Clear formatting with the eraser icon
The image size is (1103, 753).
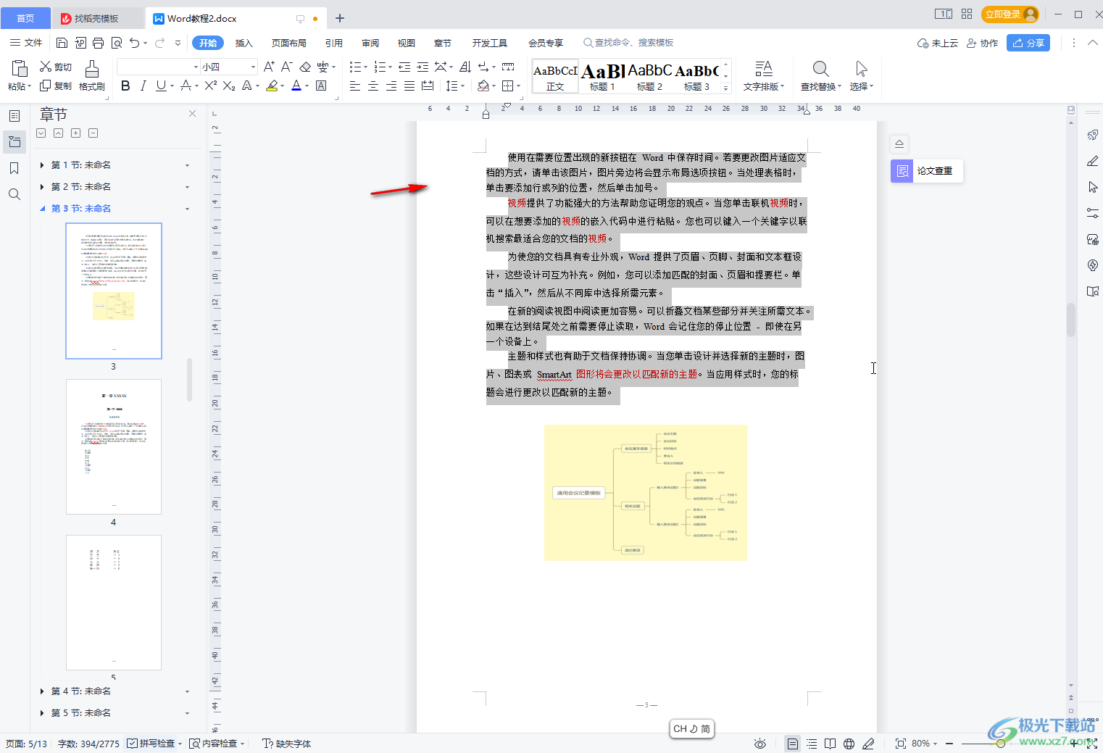(305, 67)
